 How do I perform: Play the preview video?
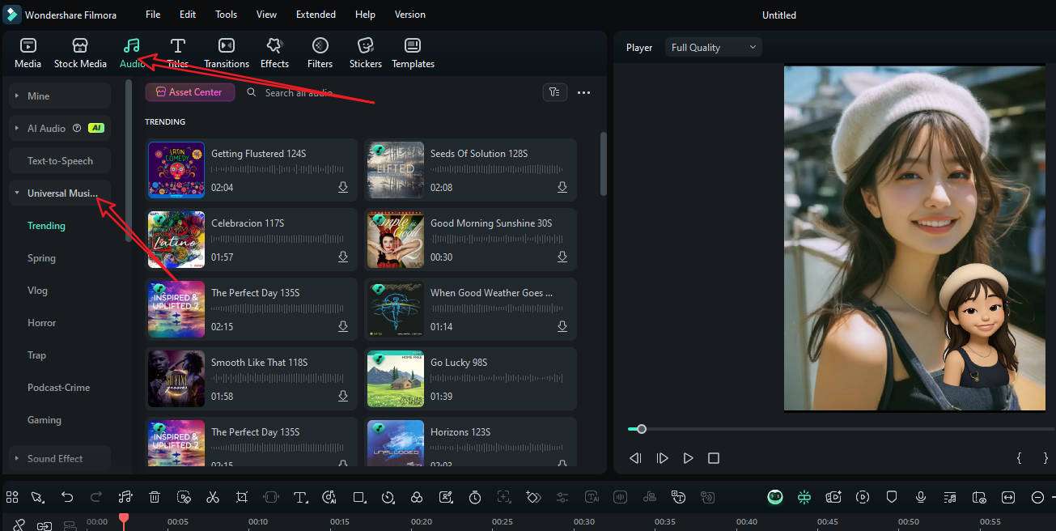[688, 458]
